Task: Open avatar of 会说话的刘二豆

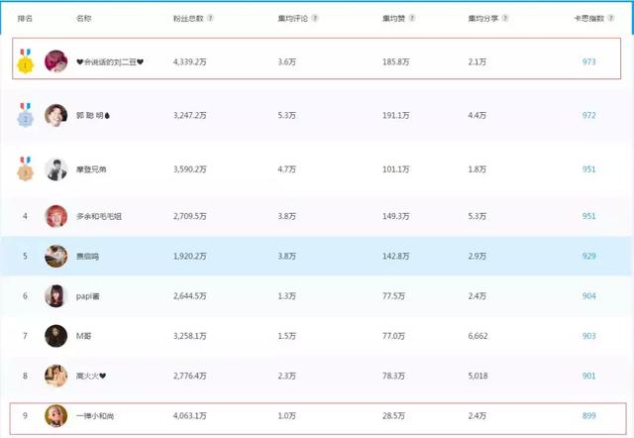Action: click(56, 61)
